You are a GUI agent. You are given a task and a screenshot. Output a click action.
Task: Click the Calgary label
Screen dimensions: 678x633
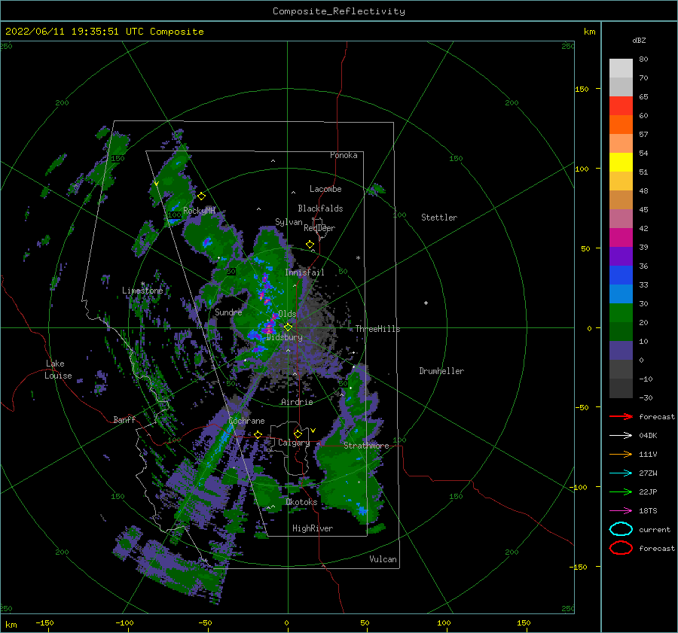point(294,443)
